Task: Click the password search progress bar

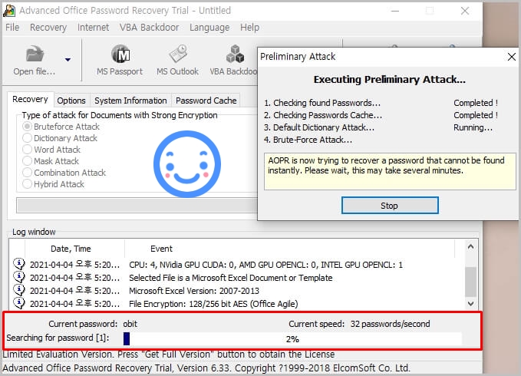Action: (292, 339)
